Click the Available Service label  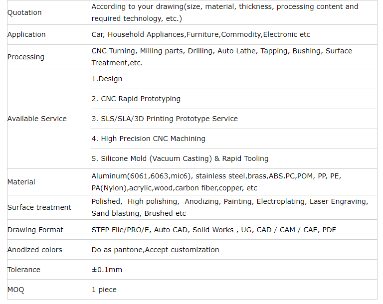tap(37, 119)
